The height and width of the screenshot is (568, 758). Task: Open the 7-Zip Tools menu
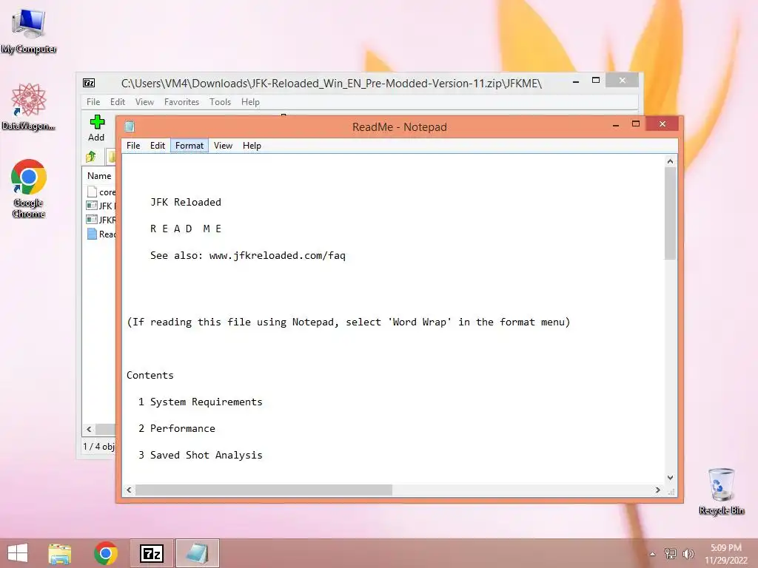coord(220,102)
